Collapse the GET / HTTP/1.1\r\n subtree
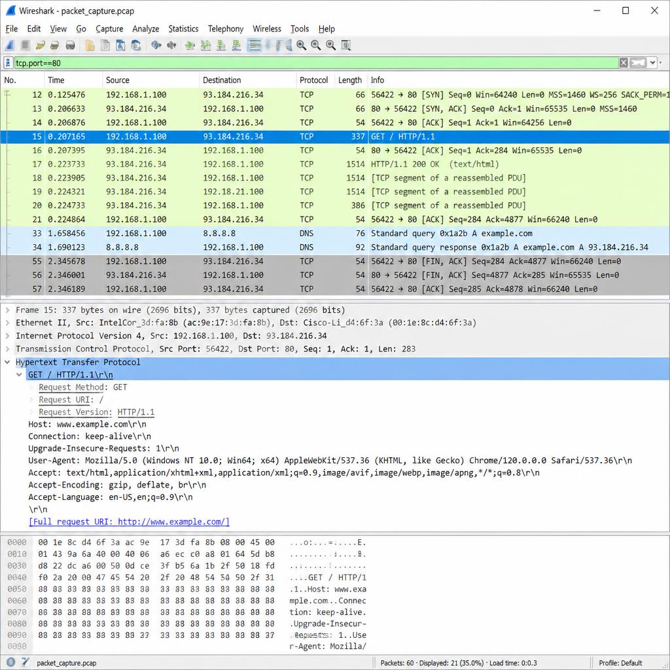670x670 pixels. tap(19, 375)
